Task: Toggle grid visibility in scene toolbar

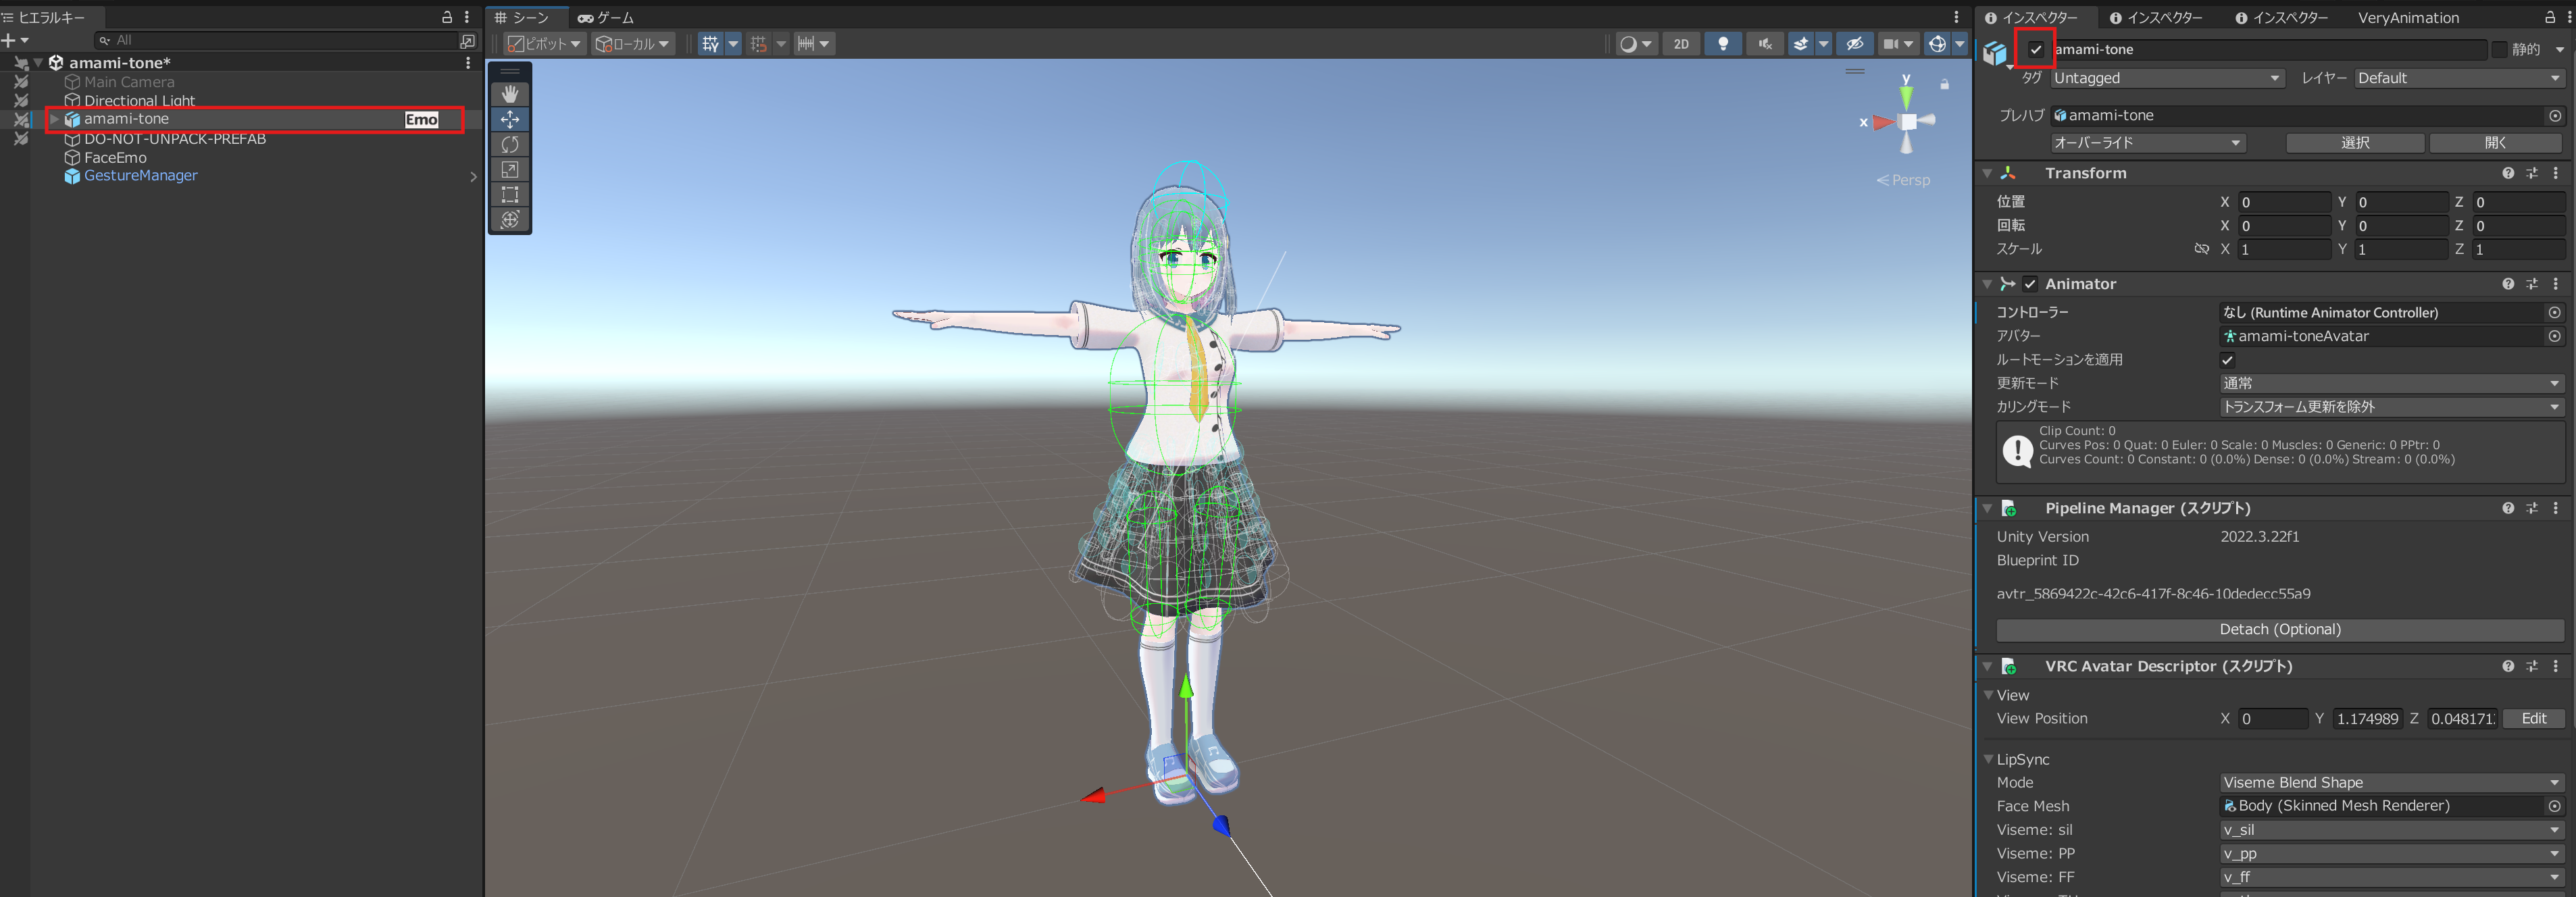Action: [710, 44]
